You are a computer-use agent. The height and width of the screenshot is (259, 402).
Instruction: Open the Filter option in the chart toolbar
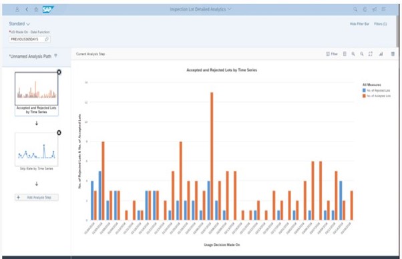(331, 54)
